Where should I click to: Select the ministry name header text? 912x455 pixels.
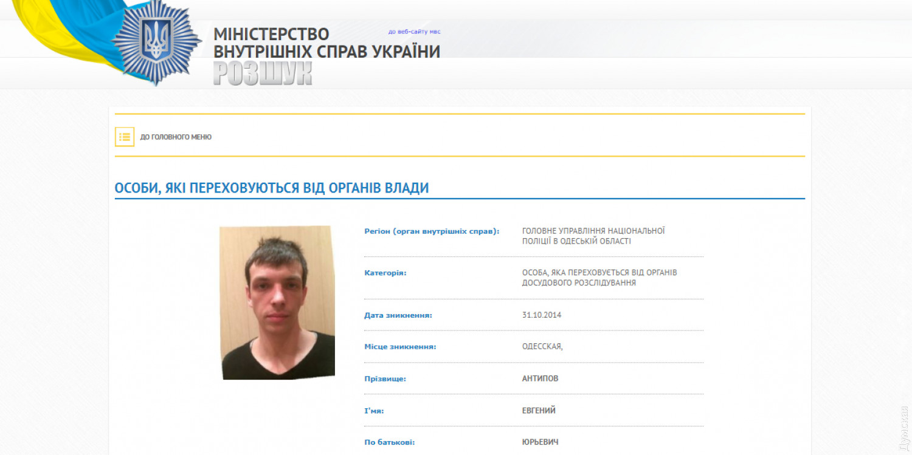(x=326, y=43)
